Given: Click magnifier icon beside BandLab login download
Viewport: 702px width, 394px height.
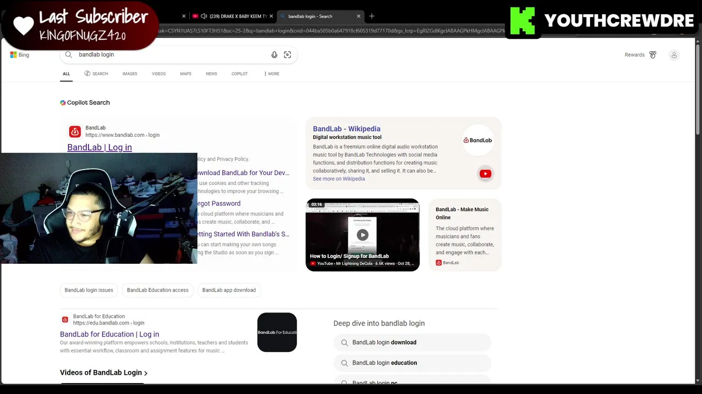Looking at the screenshot, I should 344,343.
